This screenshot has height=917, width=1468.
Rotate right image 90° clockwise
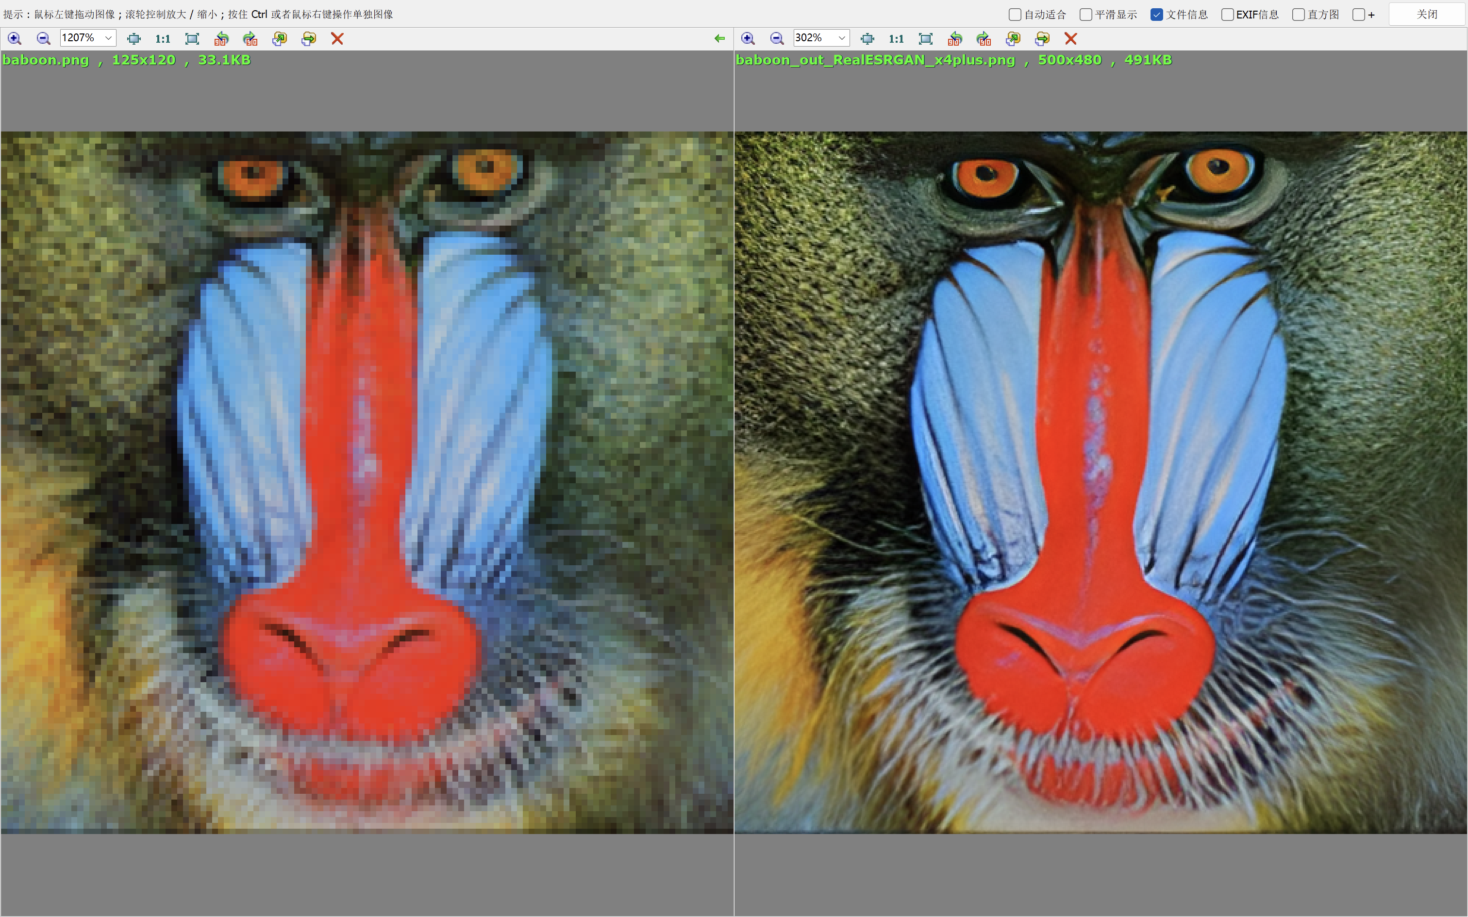(984, 39)
